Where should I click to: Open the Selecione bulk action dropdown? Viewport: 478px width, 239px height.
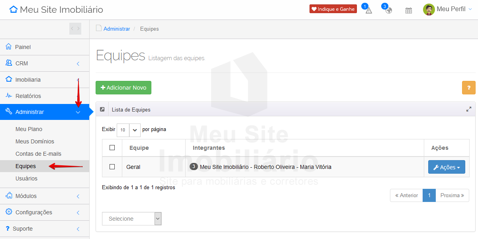(132, 219)
